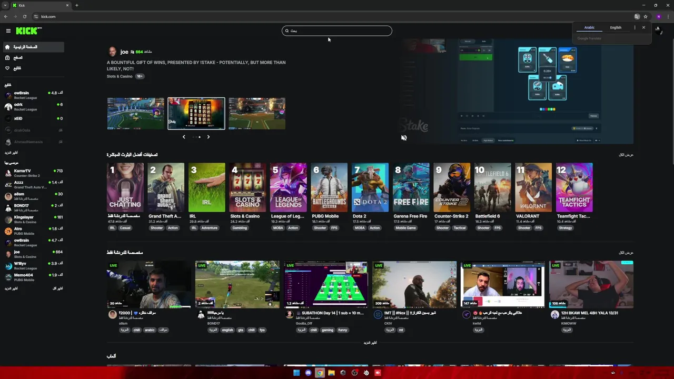Open the Teamfight Tactics category cover

[574, 187]
